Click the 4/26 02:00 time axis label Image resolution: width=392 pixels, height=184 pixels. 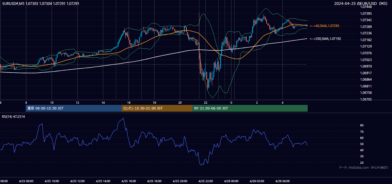257,181
